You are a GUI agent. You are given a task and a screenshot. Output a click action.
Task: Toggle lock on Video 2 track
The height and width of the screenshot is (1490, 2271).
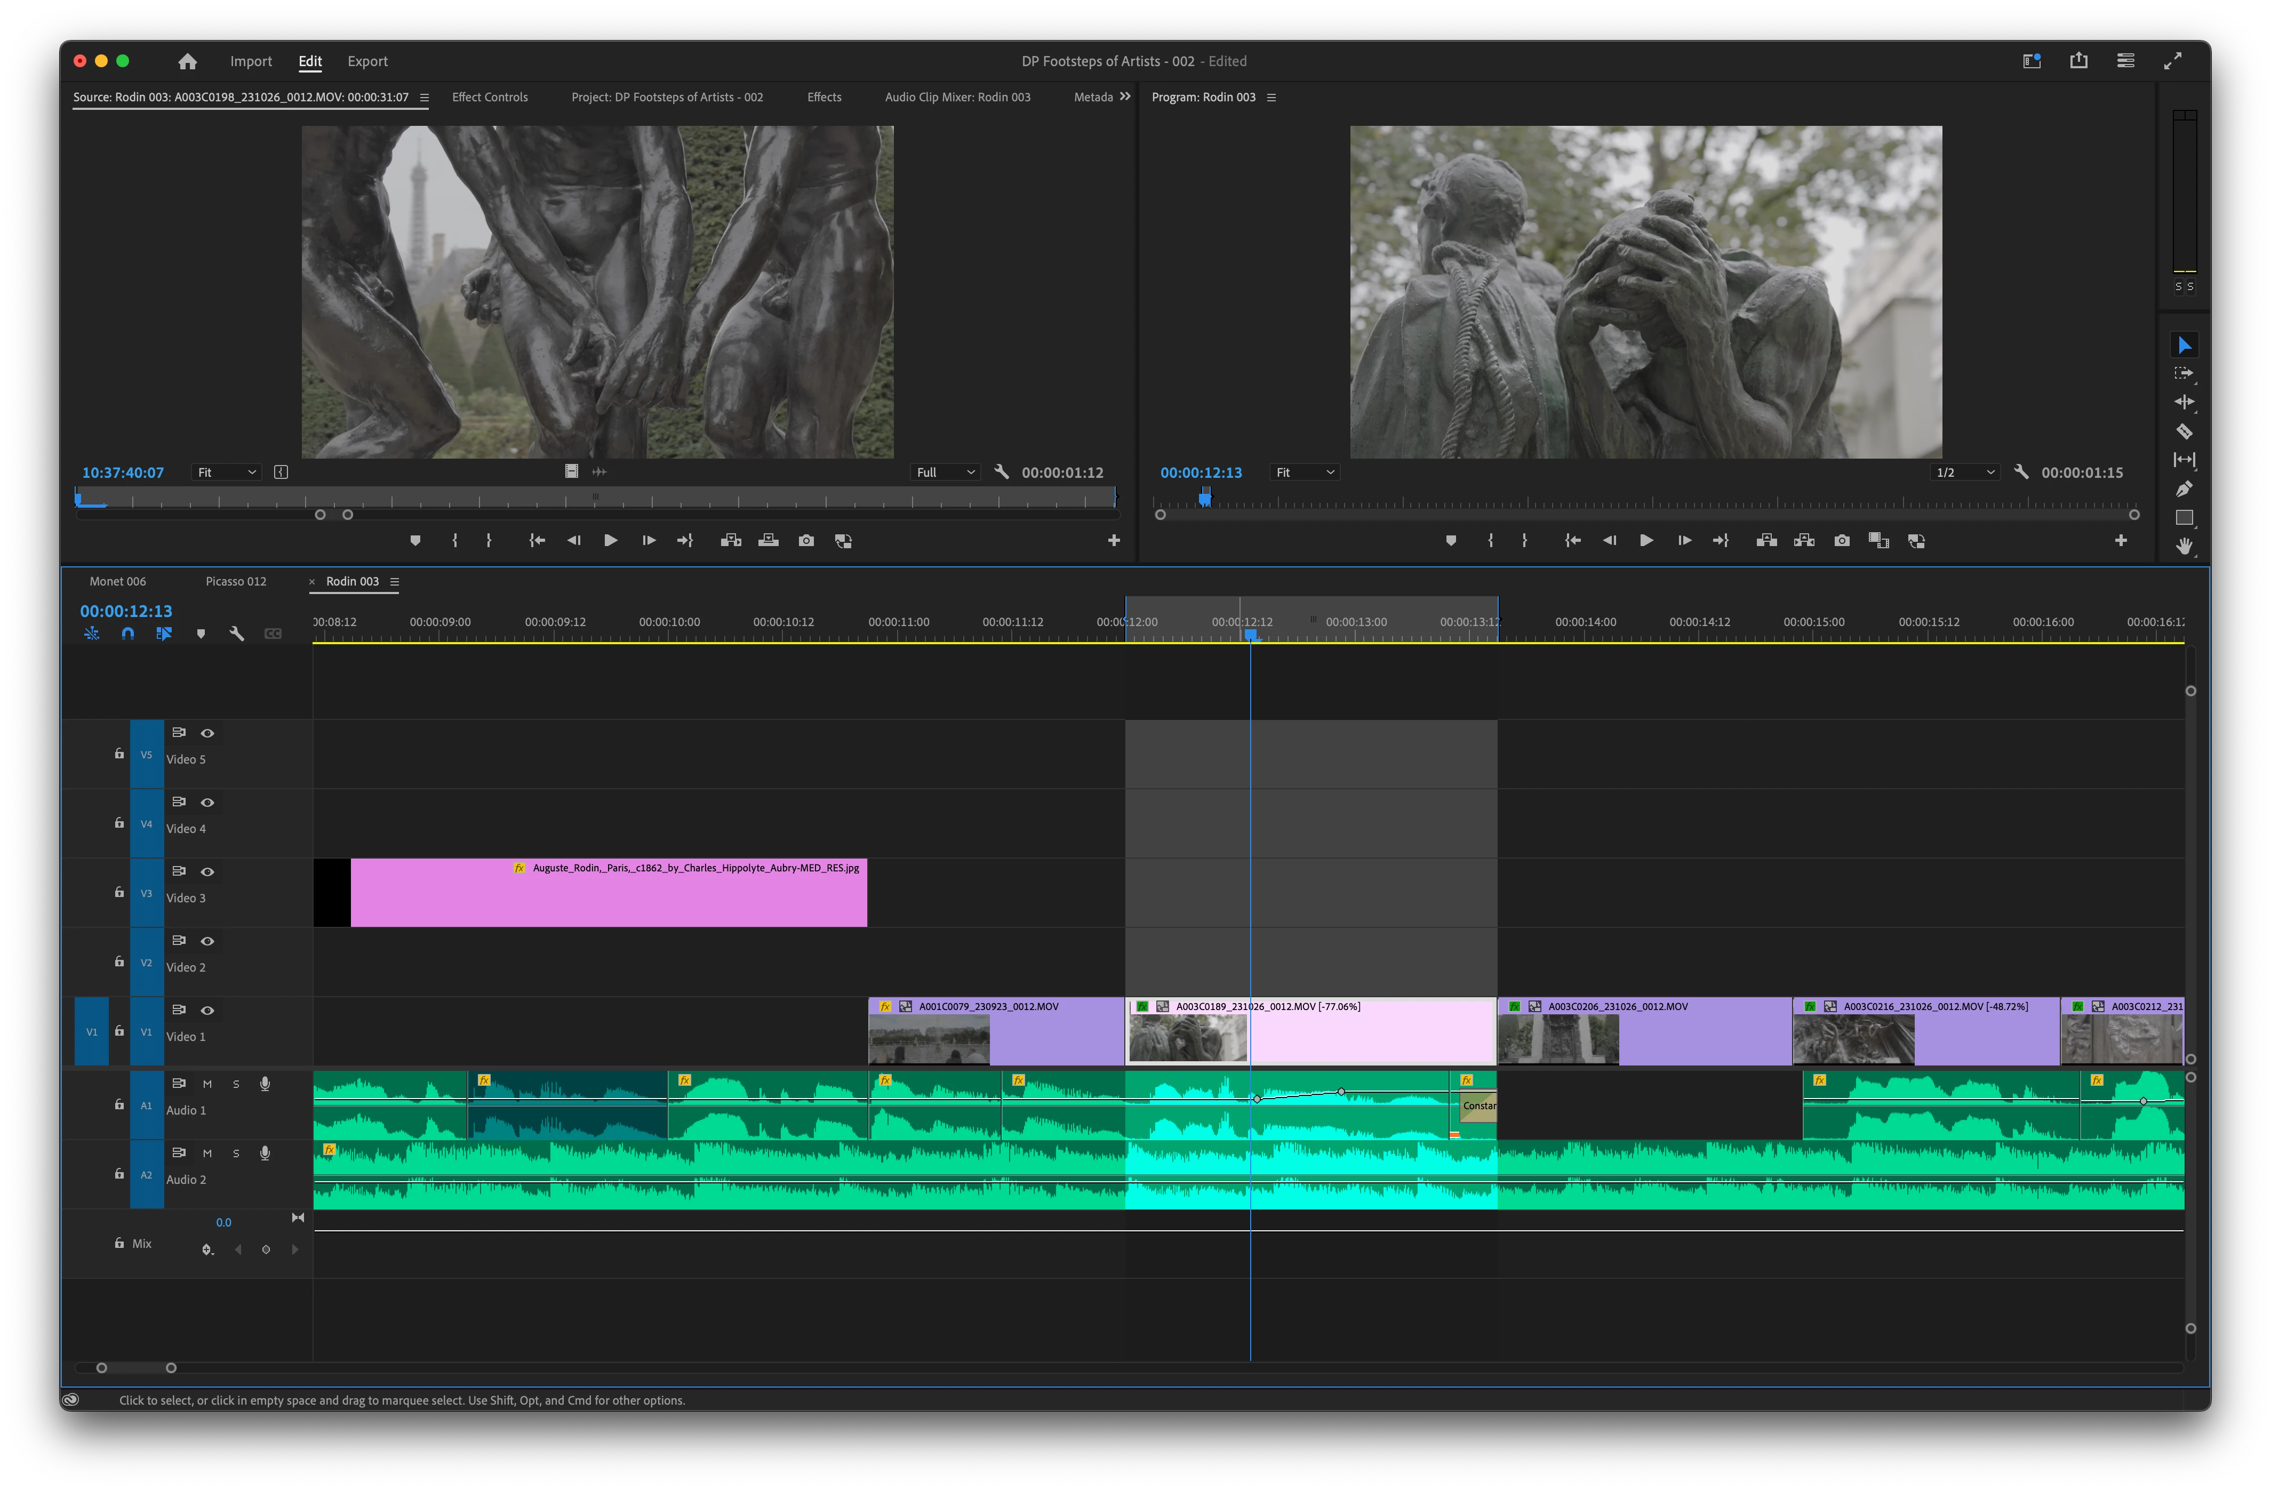[x=119, y=962]
